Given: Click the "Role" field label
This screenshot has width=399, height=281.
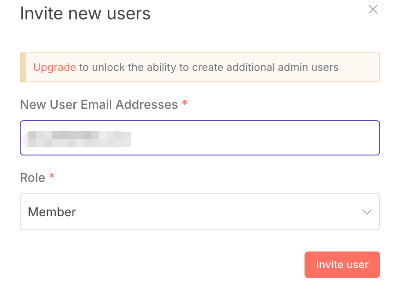Looking at the screenshot, I should tap(33, 177).
